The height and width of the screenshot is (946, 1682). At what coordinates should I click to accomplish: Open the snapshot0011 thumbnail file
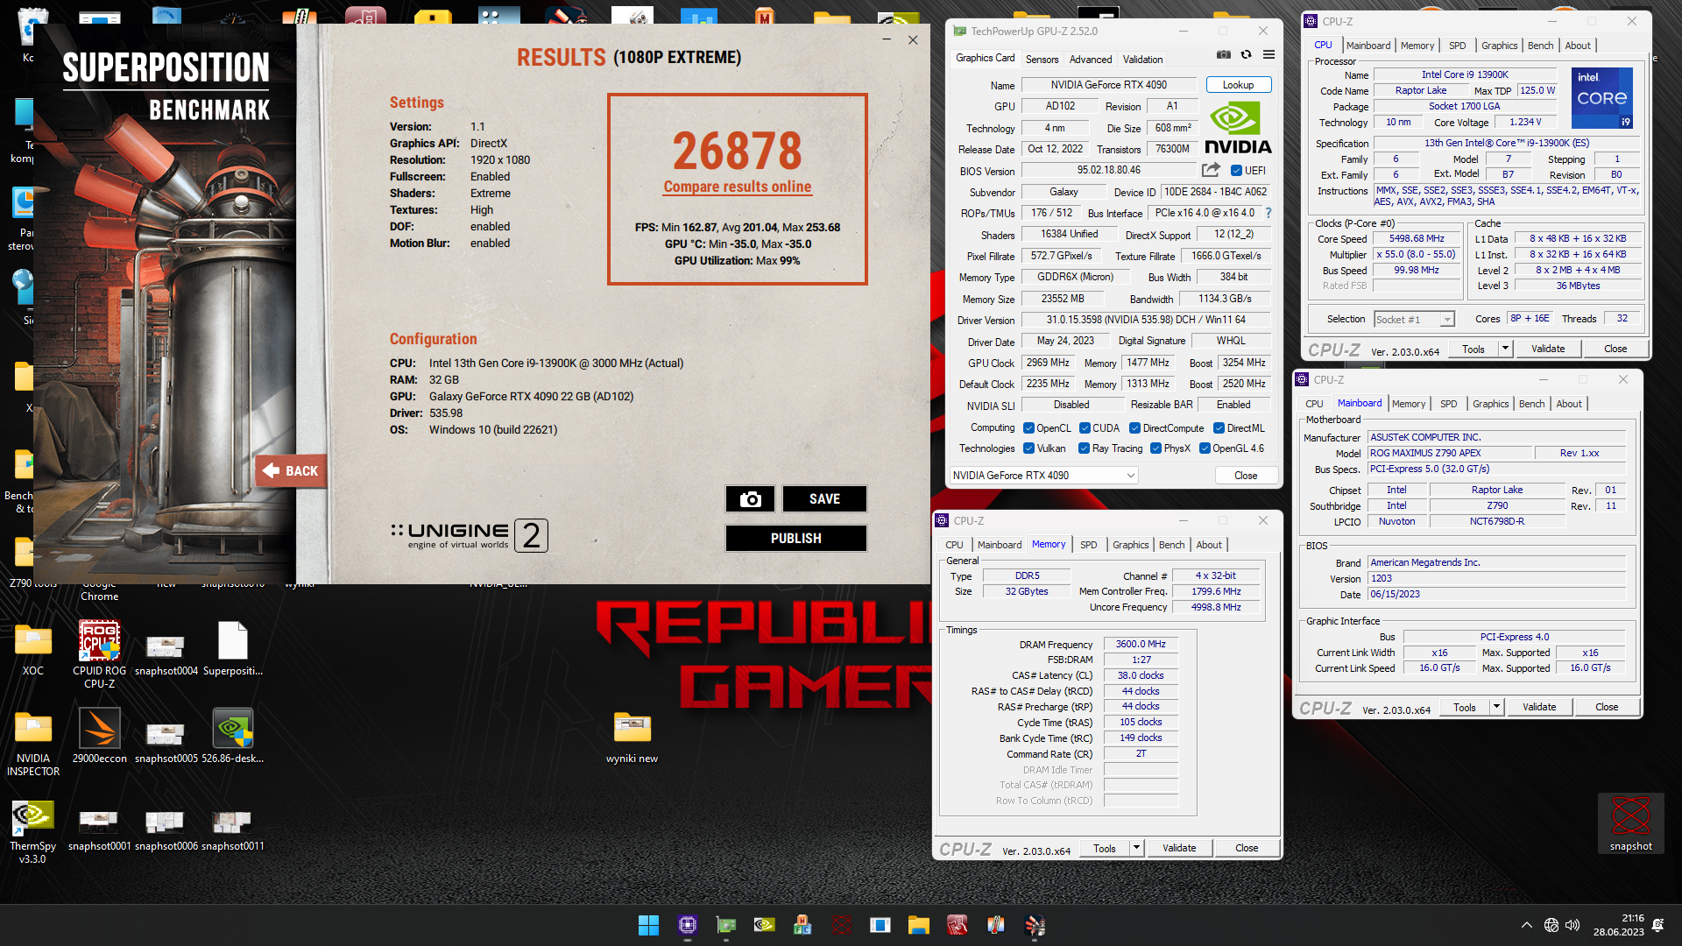(x=233, y=830)
